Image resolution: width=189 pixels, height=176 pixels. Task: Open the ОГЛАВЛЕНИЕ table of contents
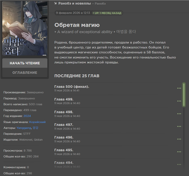pos(25,73)
